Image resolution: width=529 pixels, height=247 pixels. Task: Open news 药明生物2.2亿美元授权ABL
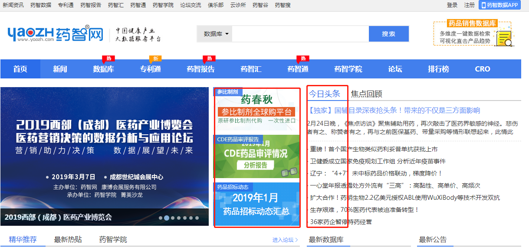(x=405, y=198)
